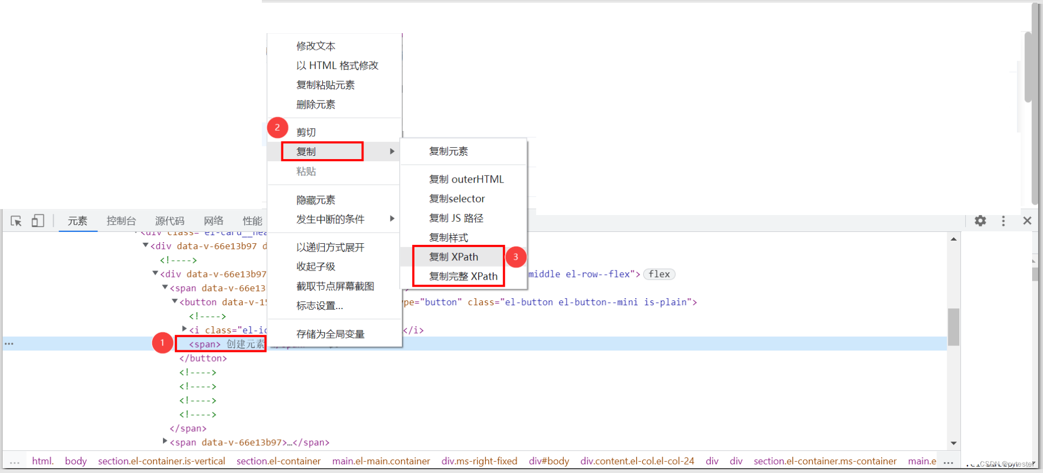Viewport: 1043px width, 473px height.
Task: Switch to the 元素 tab
Action: click(78, 220)
